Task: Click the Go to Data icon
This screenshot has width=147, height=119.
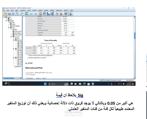Action: (40, 14)
